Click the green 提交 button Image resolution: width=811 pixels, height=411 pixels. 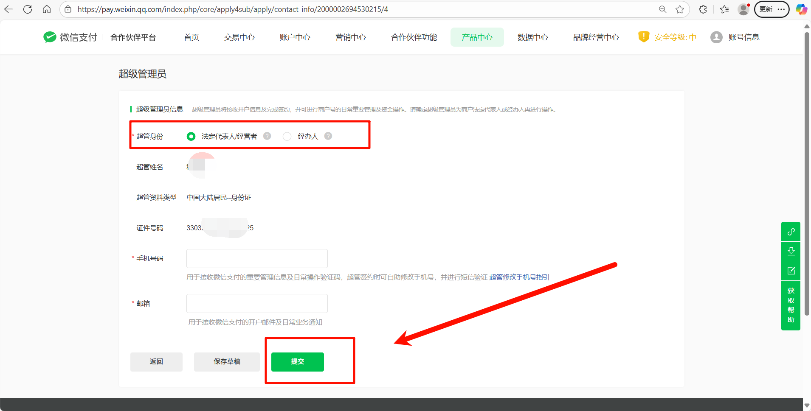coord(297,362)
